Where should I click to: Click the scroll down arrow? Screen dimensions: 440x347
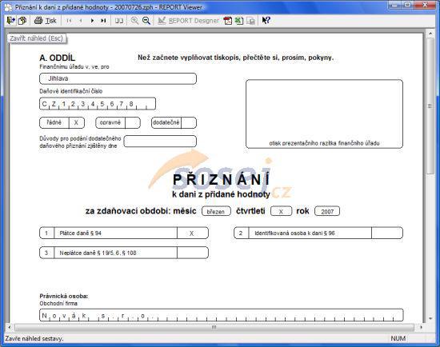tap(430, 319)
